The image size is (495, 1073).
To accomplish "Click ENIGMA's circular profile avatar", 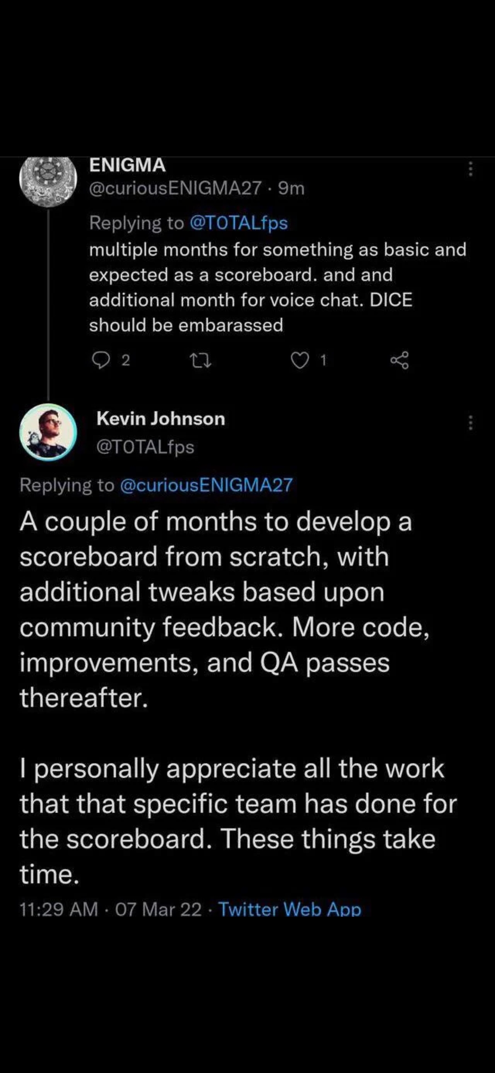I will 49,183.
